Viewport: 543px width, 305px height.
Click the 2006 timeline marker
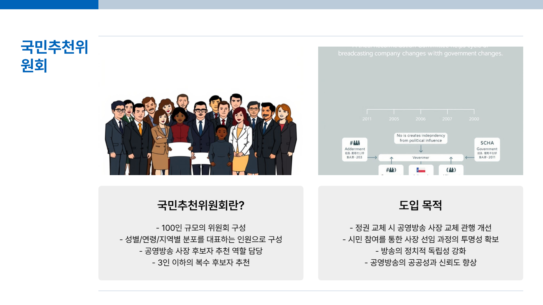(421, 119)
